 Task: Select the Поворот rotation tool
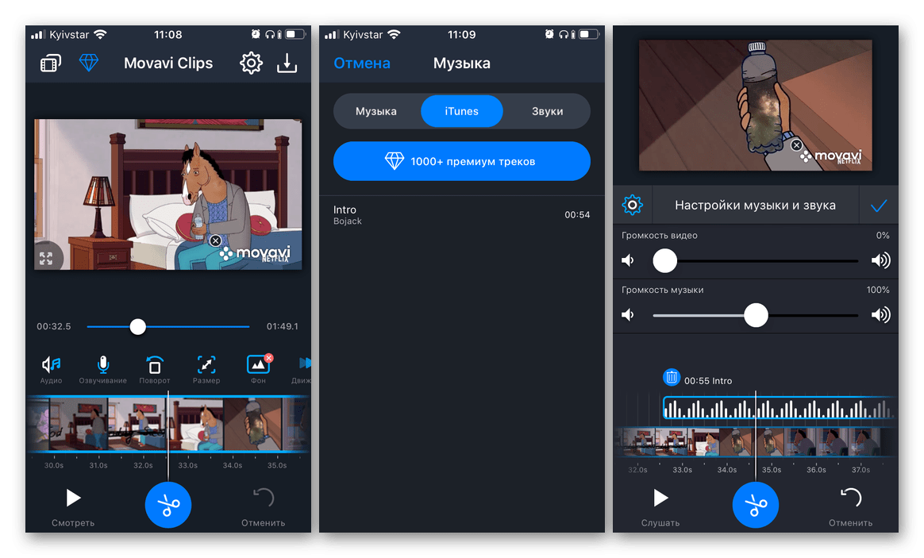(x=154, y=368)
